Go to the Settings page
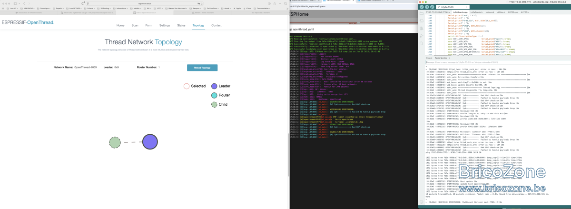 165,25
